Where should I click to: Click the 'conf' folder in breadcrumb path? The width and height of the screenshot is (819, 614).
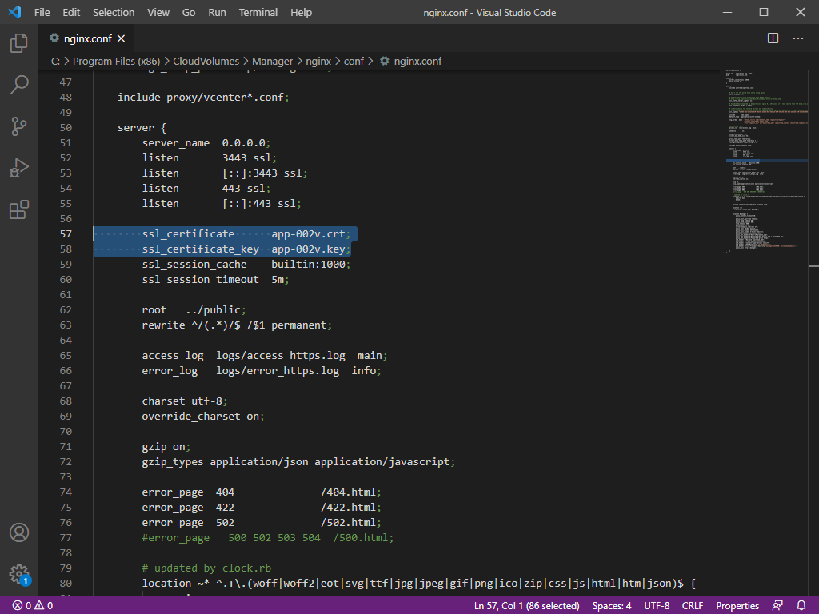point(354,61)
